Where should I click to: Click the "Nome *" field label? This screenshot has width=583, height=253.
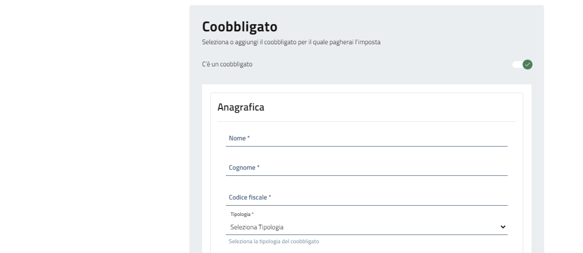239,138
